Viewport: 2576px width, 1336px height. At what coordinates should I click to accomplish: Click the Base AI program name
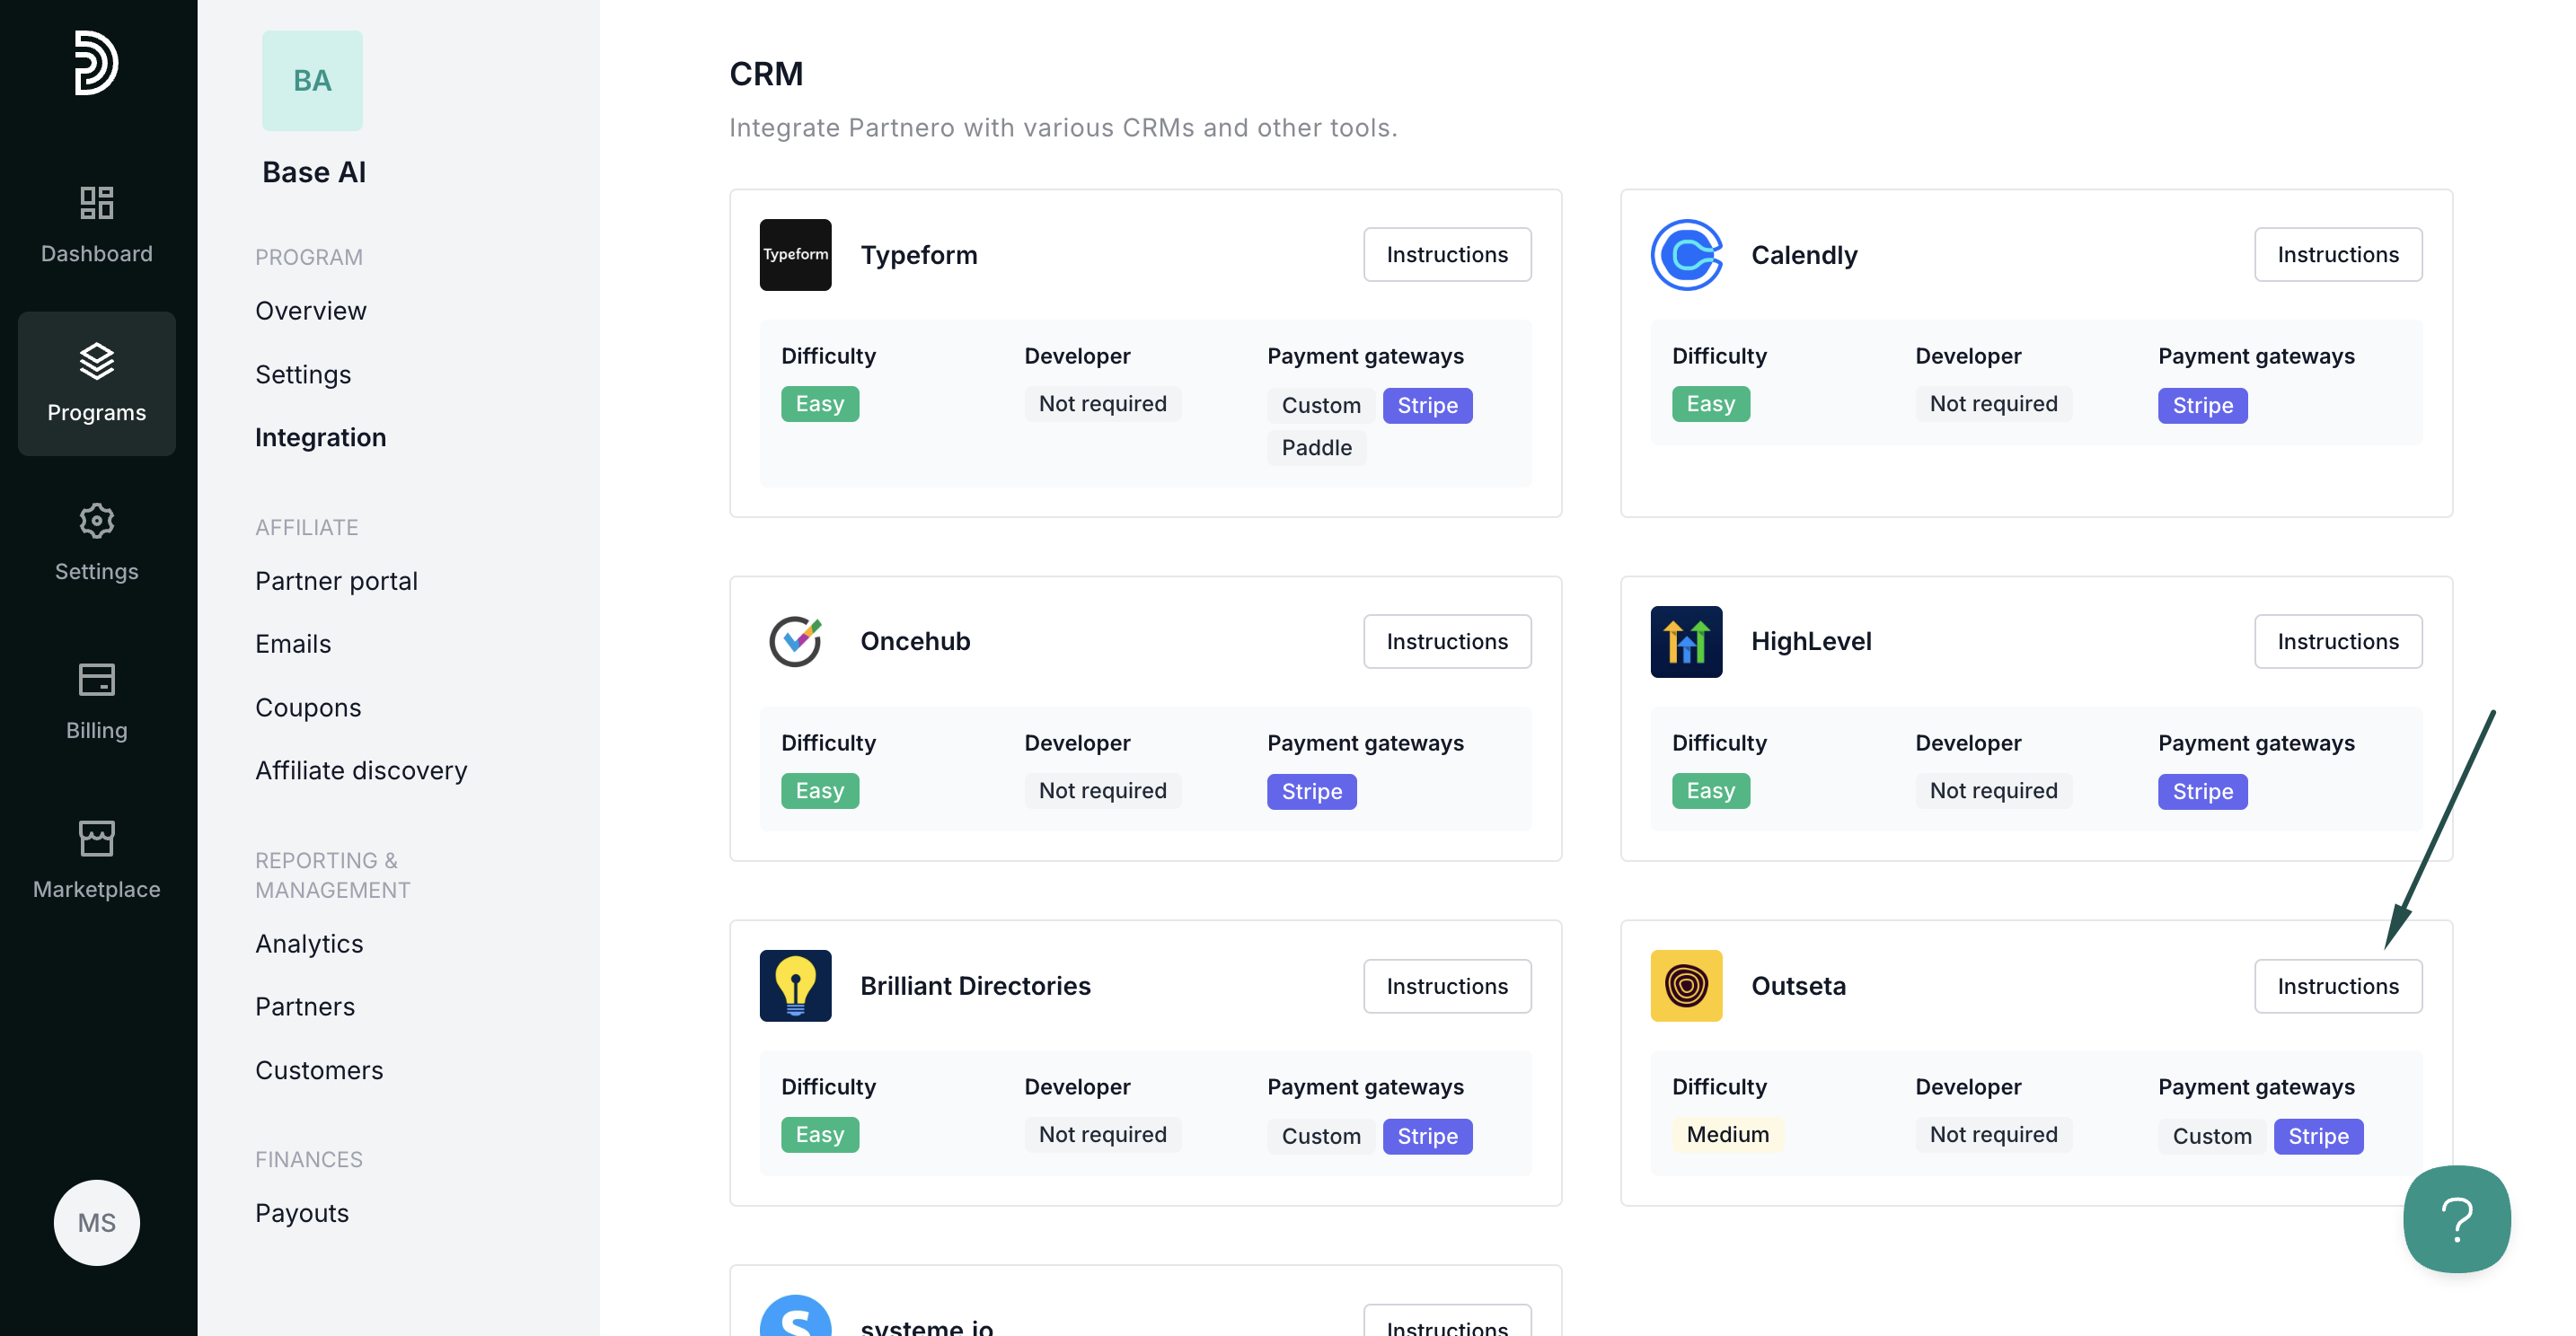(x=314, y=171)
